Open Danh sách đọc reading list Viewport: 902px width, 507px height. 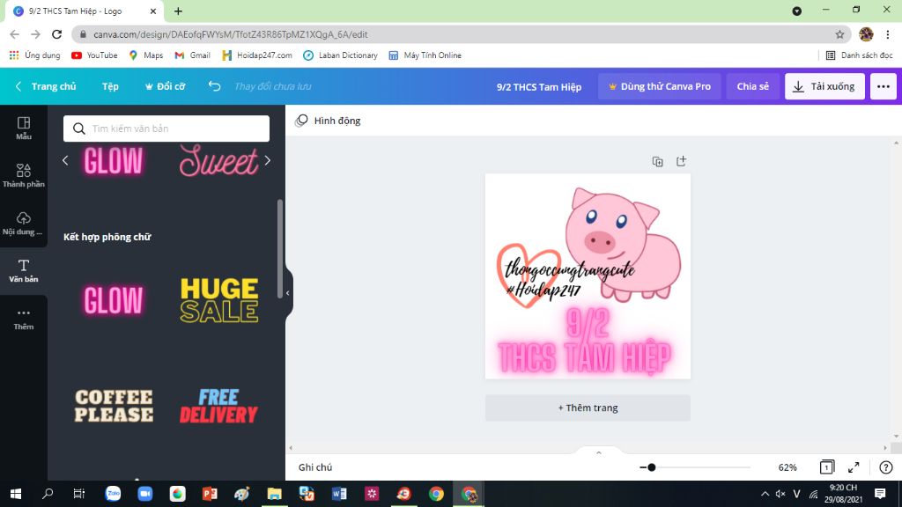tap(860, 55)
